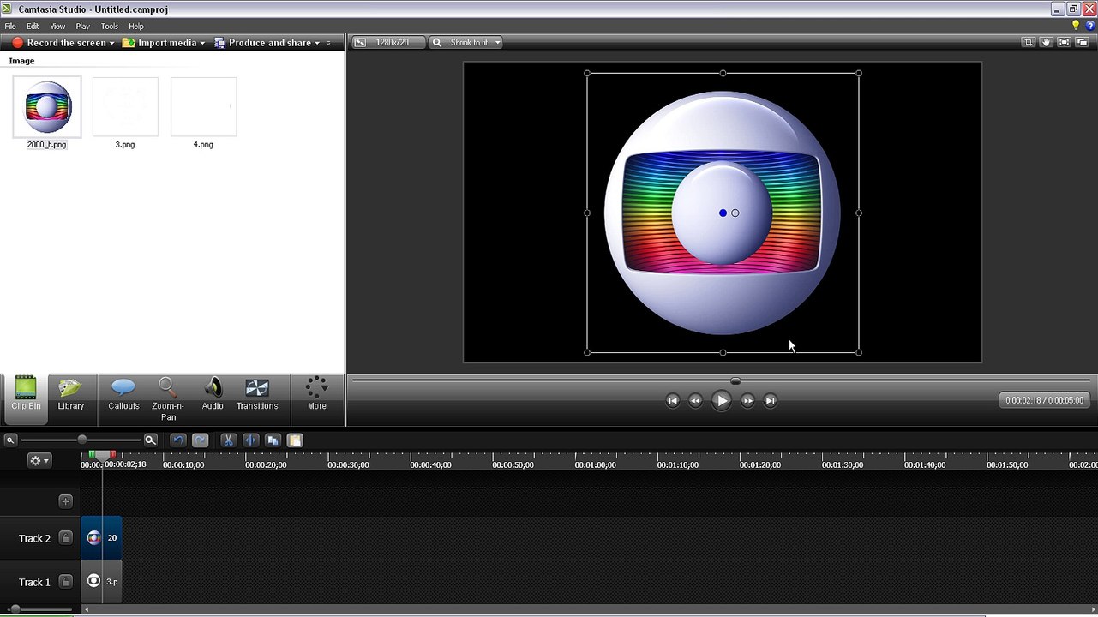
Task: Select the 3.png thumbnail in Clip Bin
Action: pyautogui.click(x=125, y=107)
